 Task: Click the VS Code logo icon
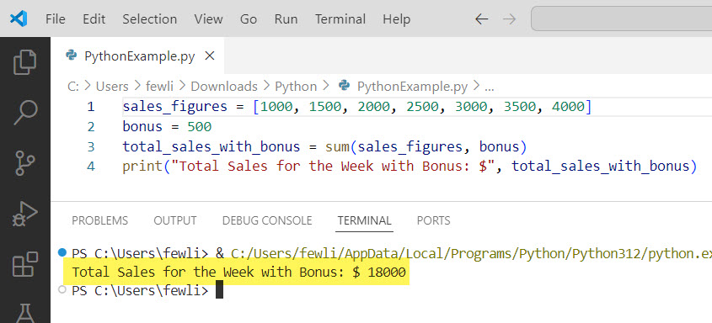[19, 19]
